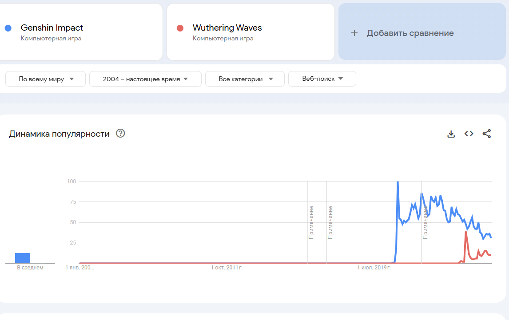Click the red Wuthering Waves color dot
This screenshot has height=320, width=509.
[x=180, y=28]
